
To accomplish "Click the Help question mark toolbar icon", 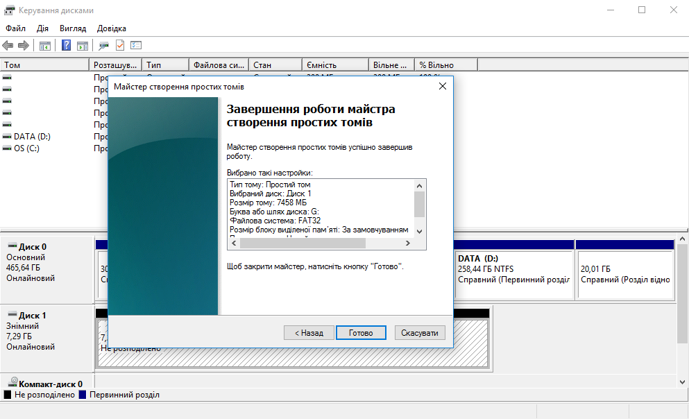I will (x=67, y=46).
